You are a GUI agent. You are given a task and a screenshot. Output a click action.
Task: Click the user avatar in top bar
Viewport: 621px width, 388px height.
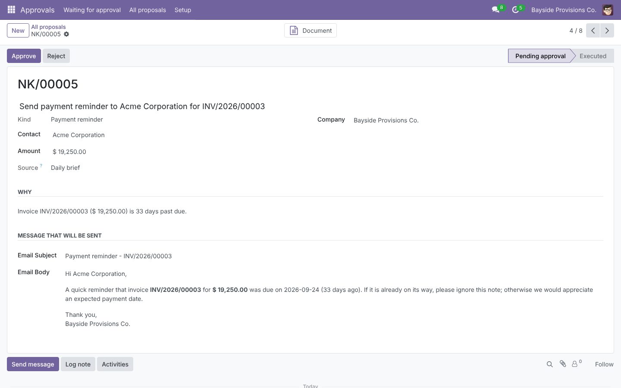608,9
